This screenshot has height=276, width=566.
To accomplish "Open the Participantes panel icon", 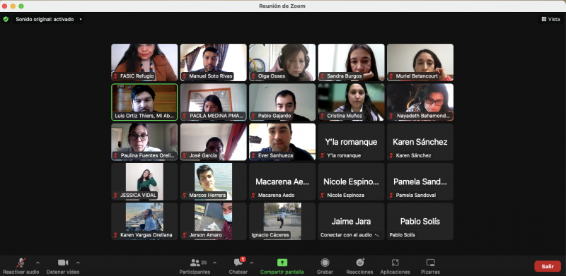I will tap(195, 263).
